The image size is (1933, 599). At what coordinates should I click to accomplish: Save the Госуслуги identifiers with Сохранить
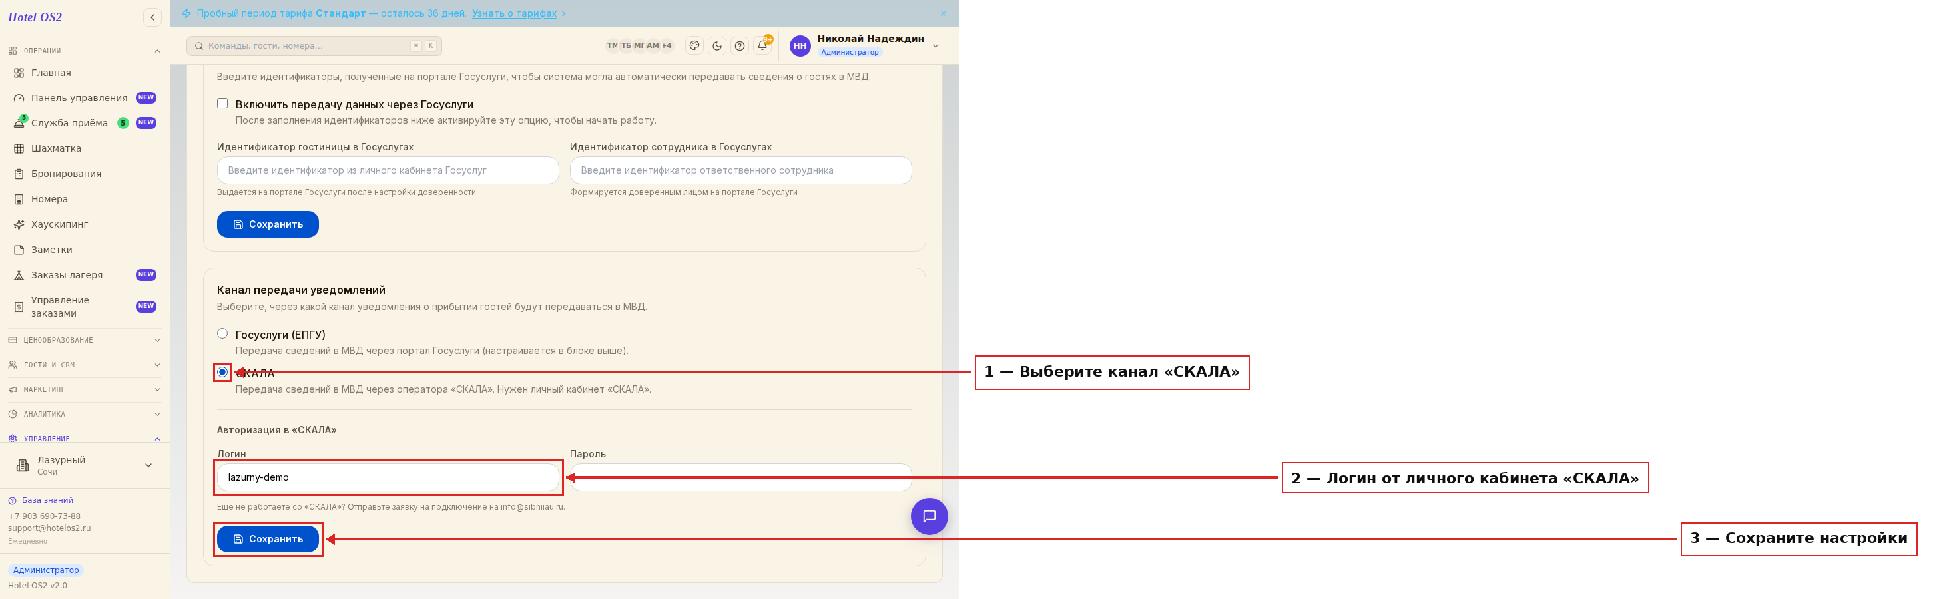[x=268, y=224]
